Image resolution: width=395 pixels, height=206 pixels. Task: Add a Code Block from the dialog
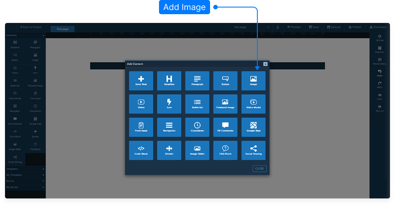[141, 151]
